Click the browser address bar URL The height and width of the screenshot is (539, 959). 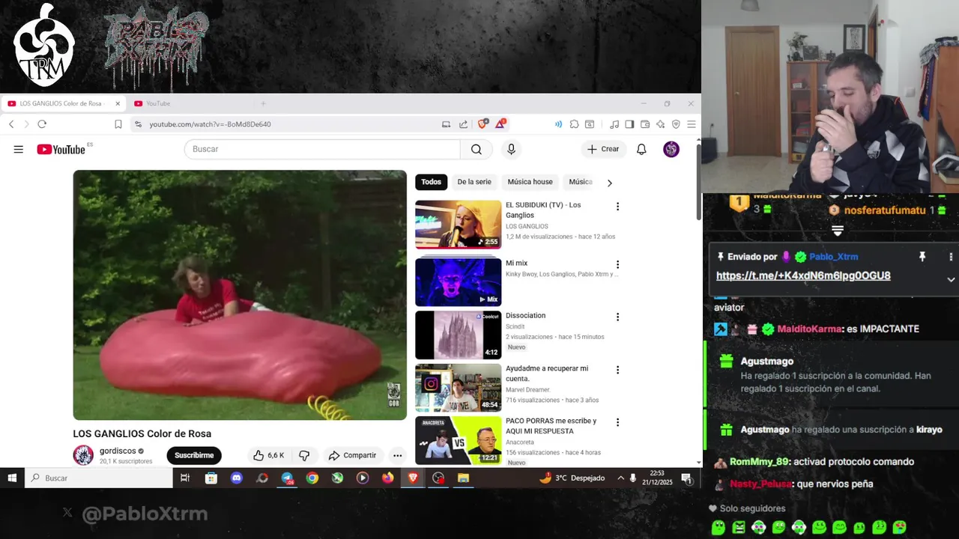pyautogui.click(x=210, y=124)
